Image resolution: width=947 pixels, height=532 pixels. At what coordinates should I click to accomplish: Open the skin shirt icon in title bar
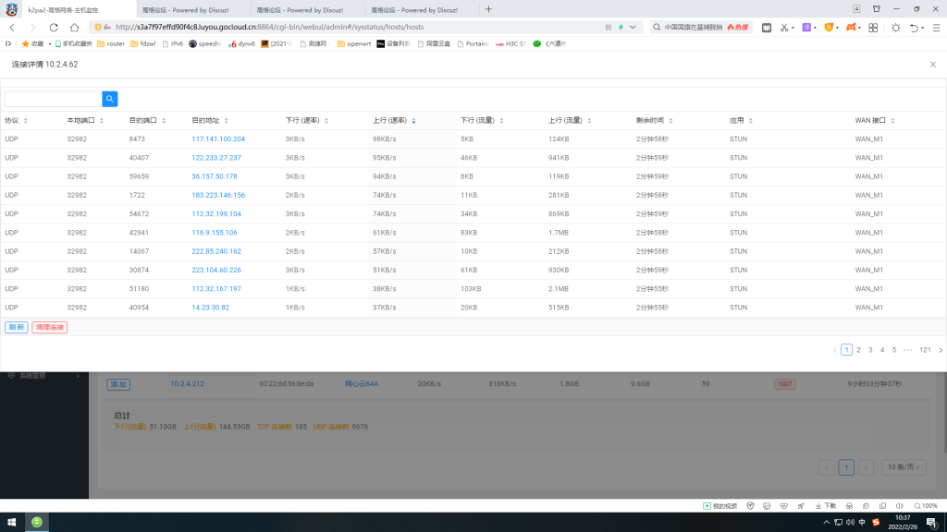[877, 9]
